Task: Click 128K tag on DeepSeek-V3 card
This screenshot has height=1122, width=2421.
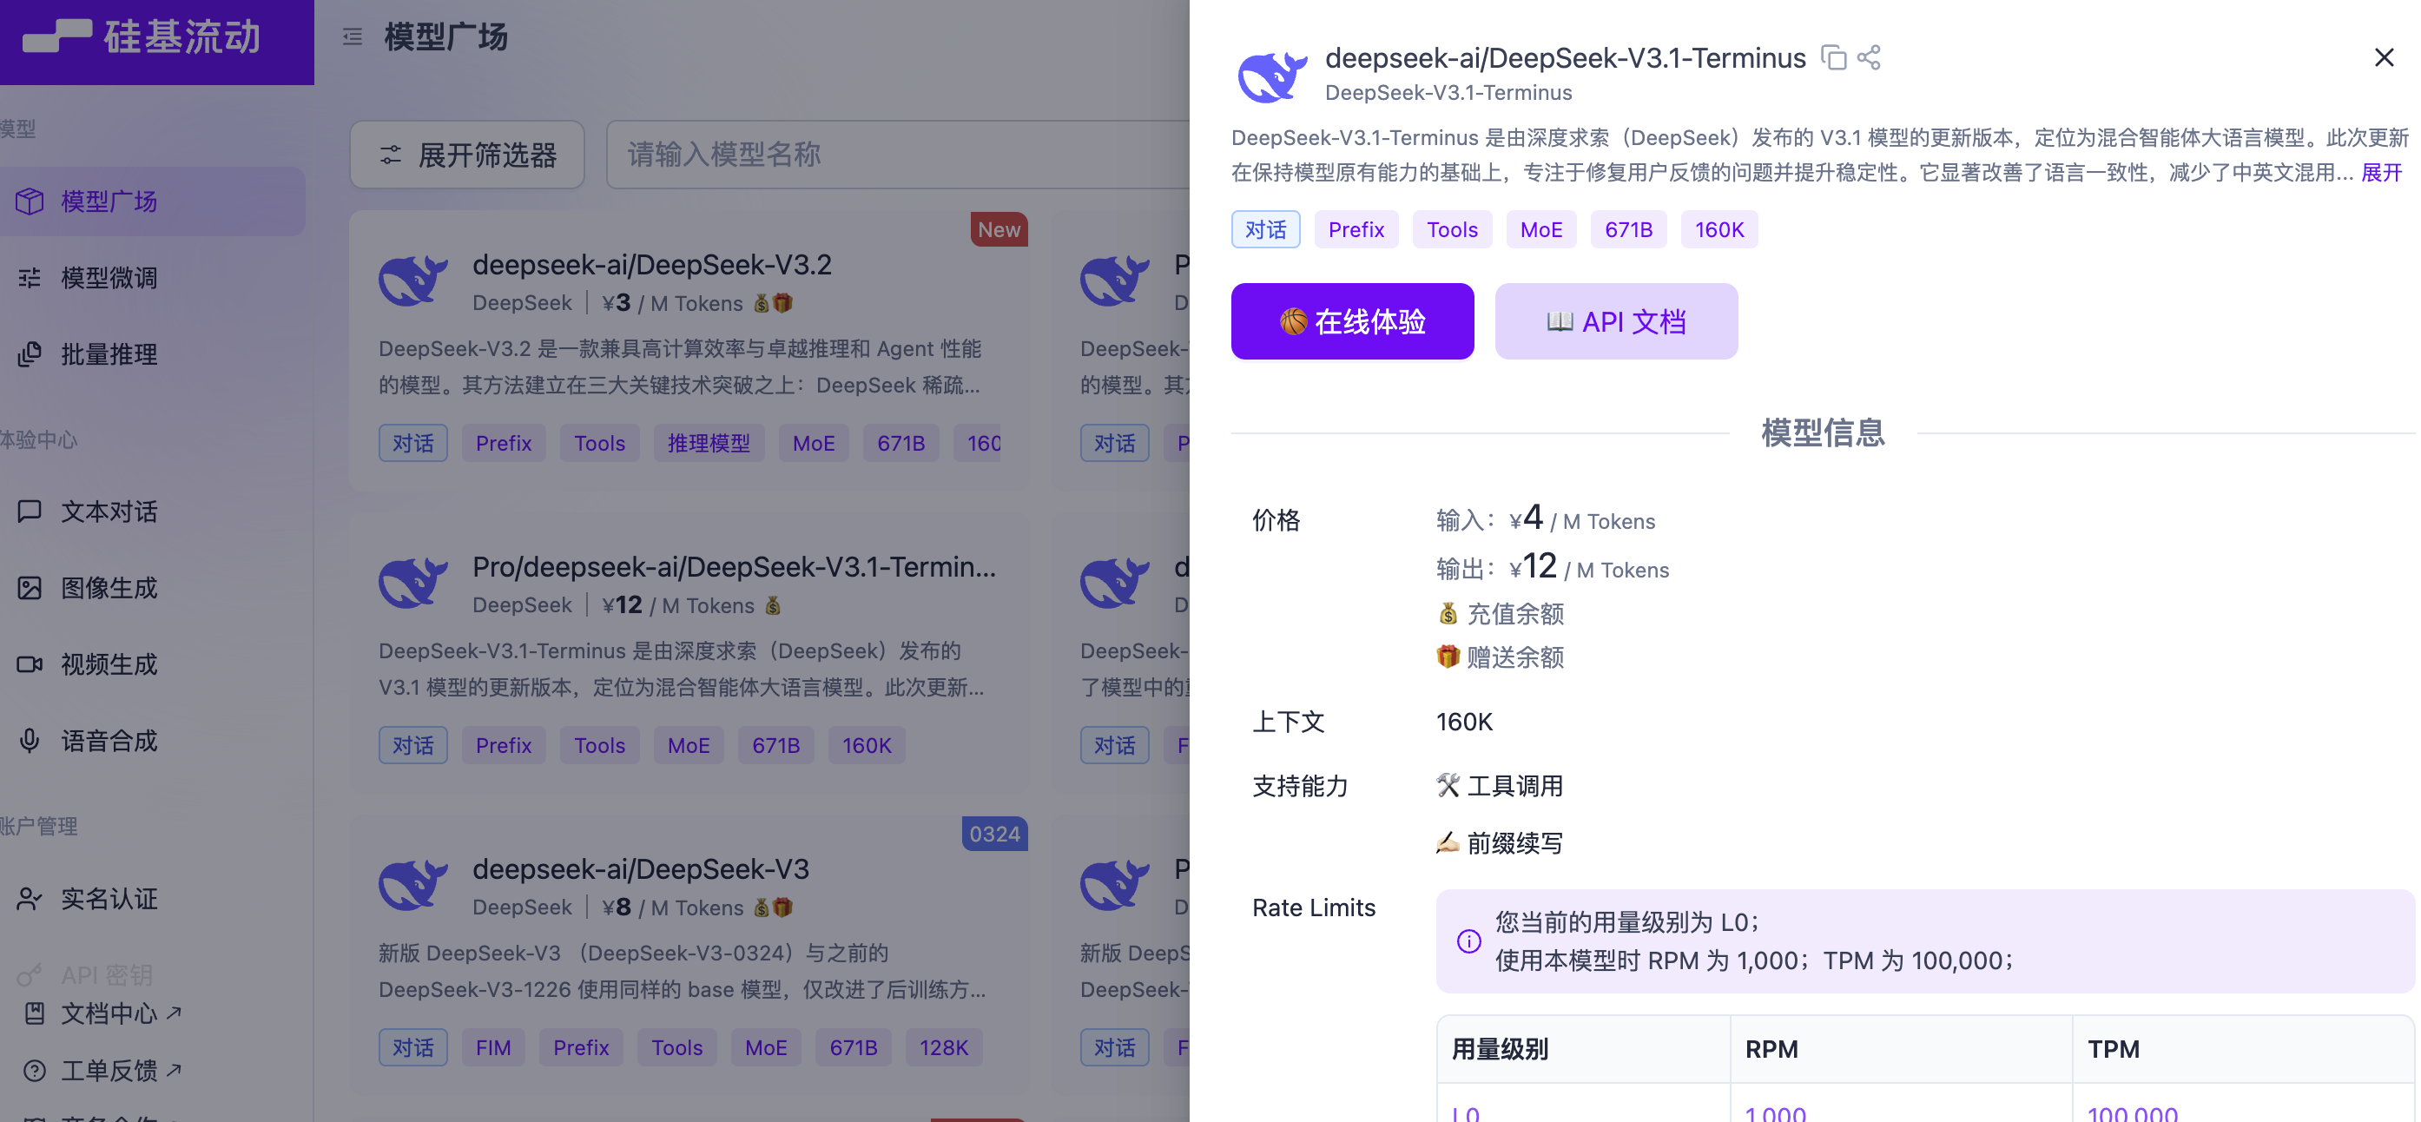Action: pos(943,1046)
